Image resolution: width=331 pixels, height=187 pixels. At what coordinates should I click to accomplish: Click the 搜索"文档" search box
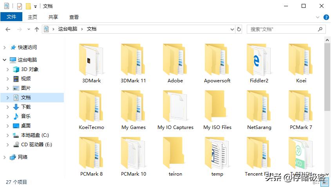(286, 29)
